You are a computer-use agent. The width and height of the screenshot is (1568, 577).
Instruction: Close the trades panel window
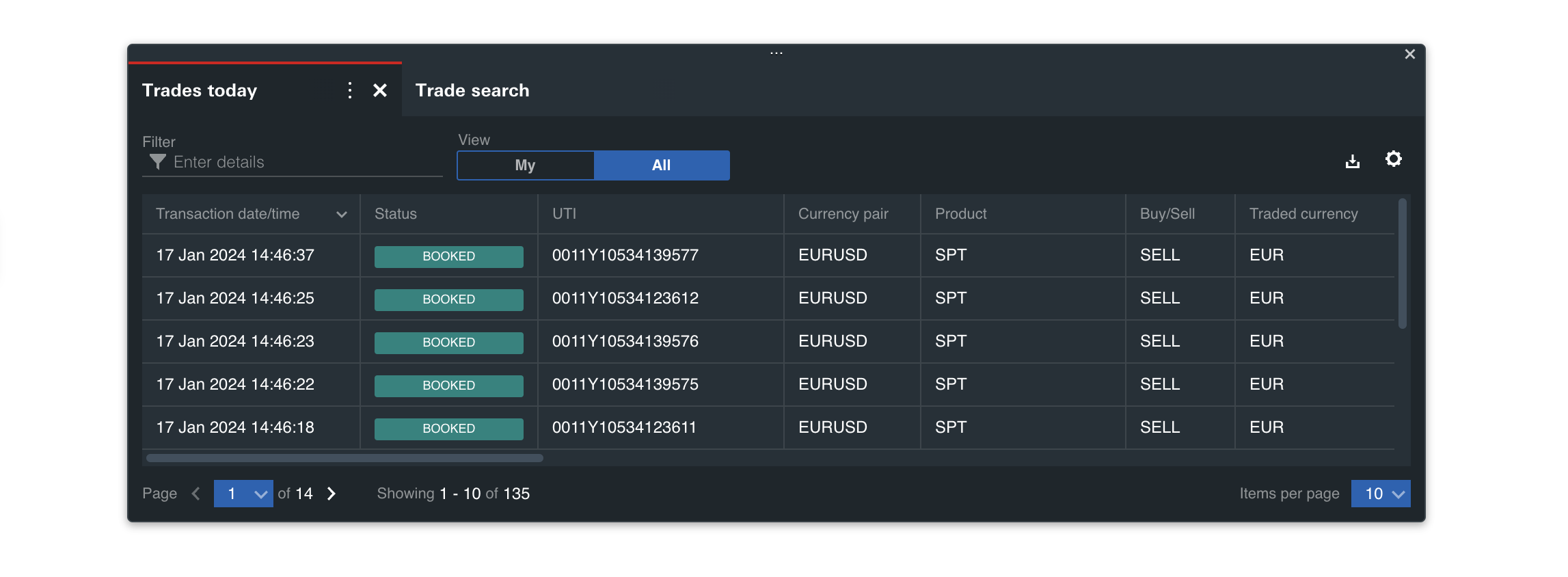(x=1409, y=54)
